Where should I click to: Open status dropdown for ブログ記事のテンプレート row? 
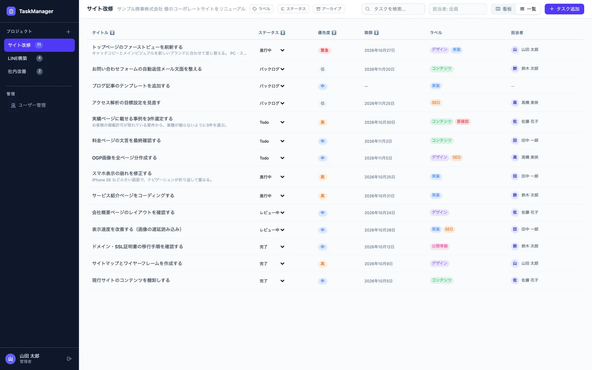click(272, 86)
